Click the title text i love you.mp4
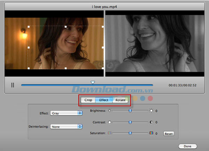The height and width of the screenshot is (151, 209). point(104,7)
